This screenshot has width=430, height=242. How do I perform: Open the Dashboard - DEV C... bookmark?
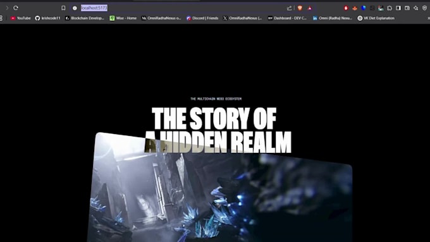click(x=287, y=18)
